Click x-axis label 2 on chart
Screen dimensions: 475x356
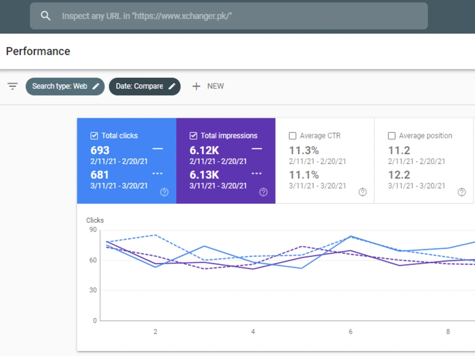[155, 331]
